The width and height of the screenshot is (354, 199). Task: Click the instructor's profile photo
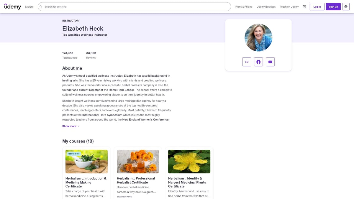[258, 37]
